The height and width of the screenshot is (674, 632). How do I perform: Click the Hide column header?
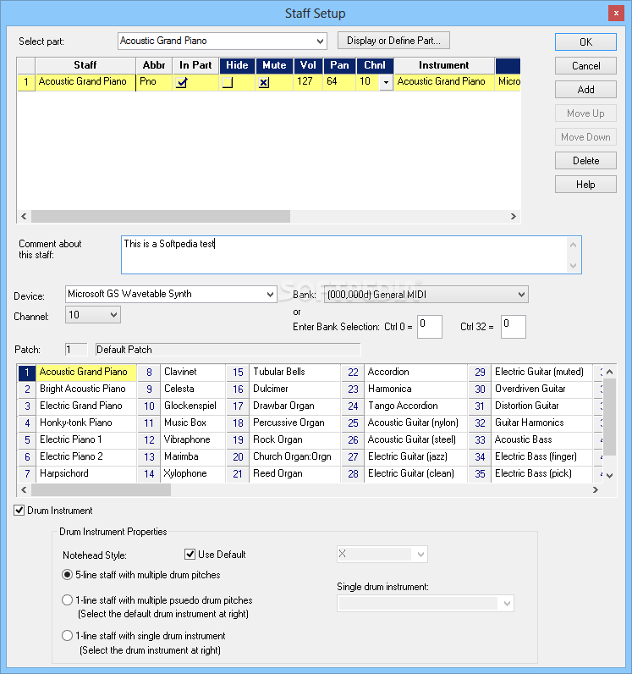point(237,65)
